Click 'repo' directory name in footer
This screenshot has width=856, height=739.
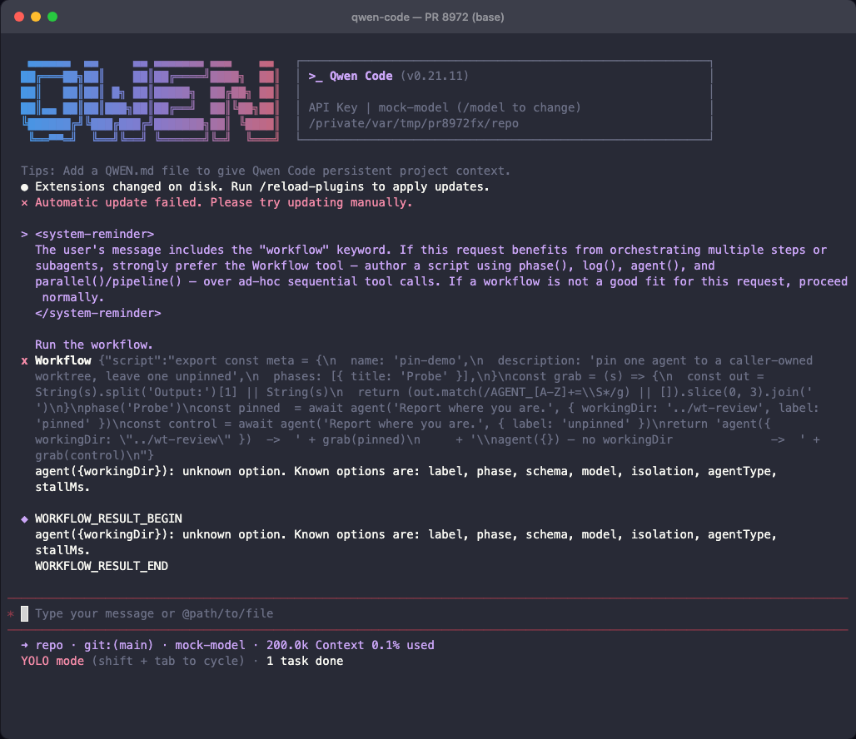click(49, 645)
